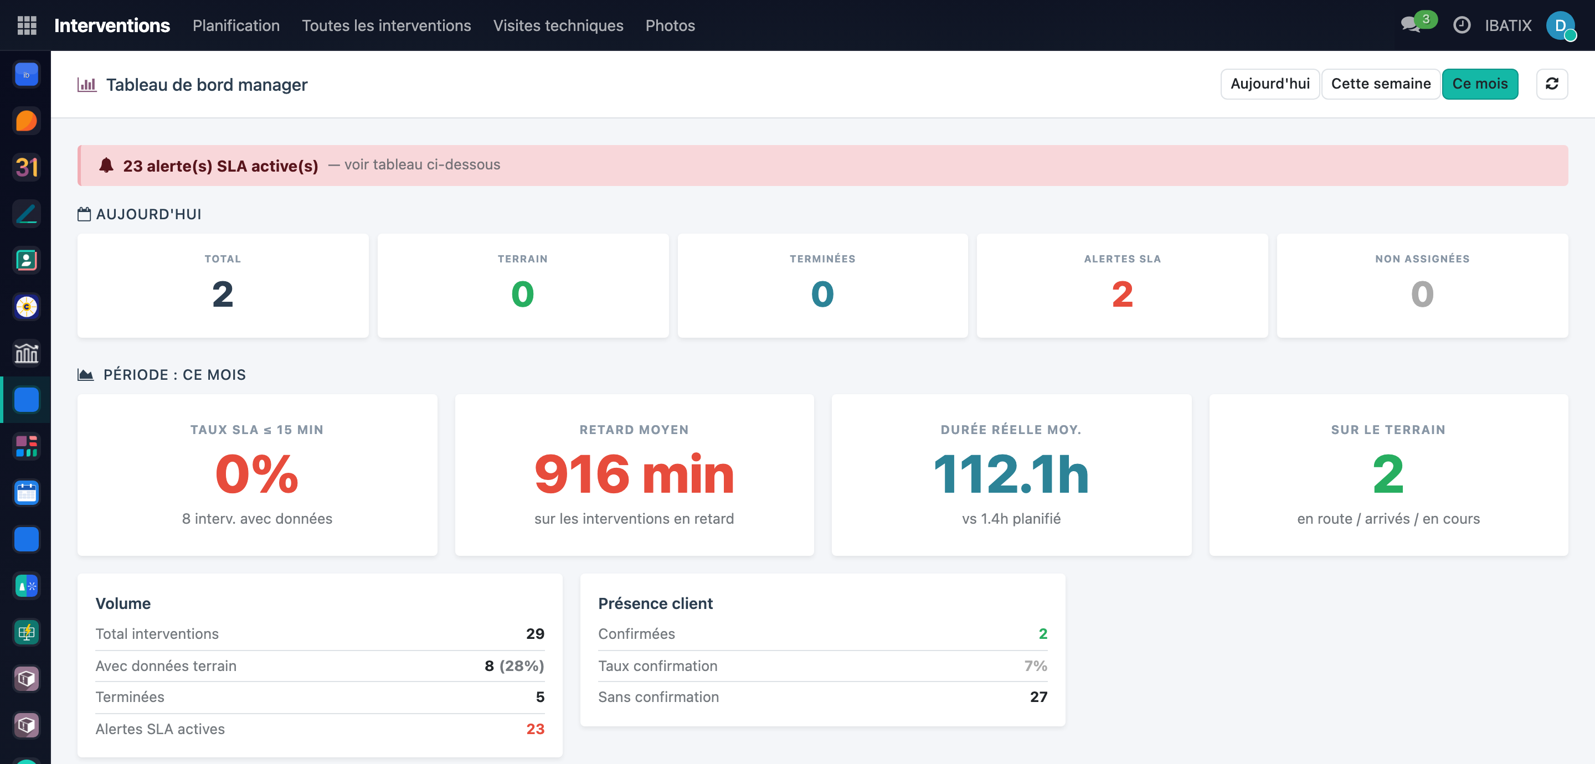This screenshot has height=764, width=1595.
Task: Open the calendar 31 sidebar app
Action: point(27,167)
